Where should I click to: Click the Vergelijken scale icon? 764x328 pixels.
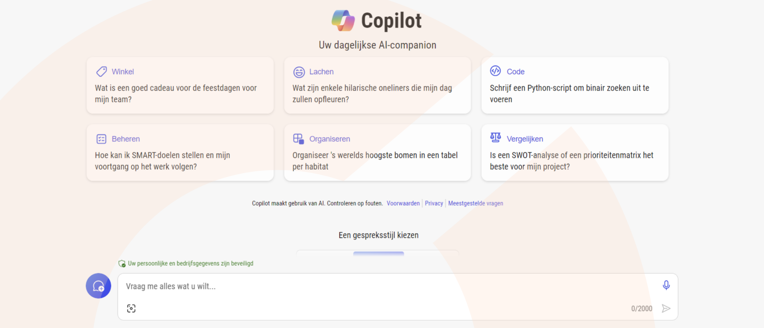click(x=496, y=138)
